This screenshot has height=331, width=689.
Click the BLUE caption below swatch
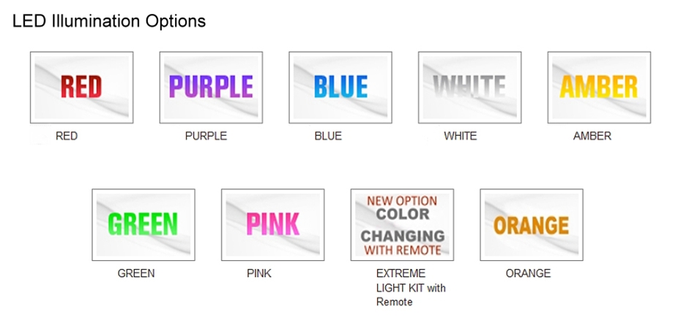point(328,137)
